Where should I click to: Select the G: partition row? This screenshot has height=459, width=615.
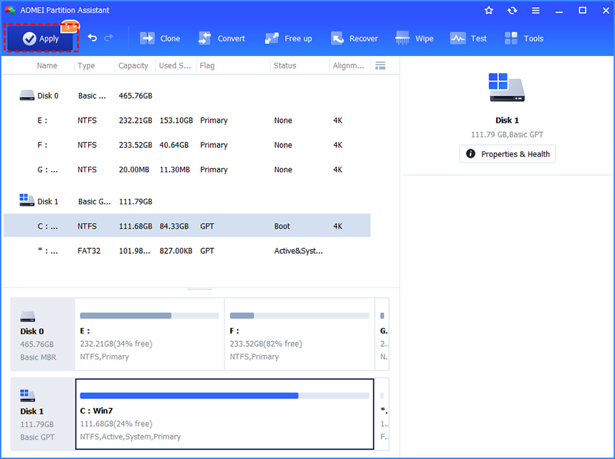(x=187, y=170)
